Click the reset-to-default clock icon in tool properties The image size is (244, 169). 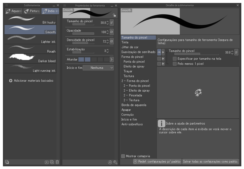pos(110,162)
